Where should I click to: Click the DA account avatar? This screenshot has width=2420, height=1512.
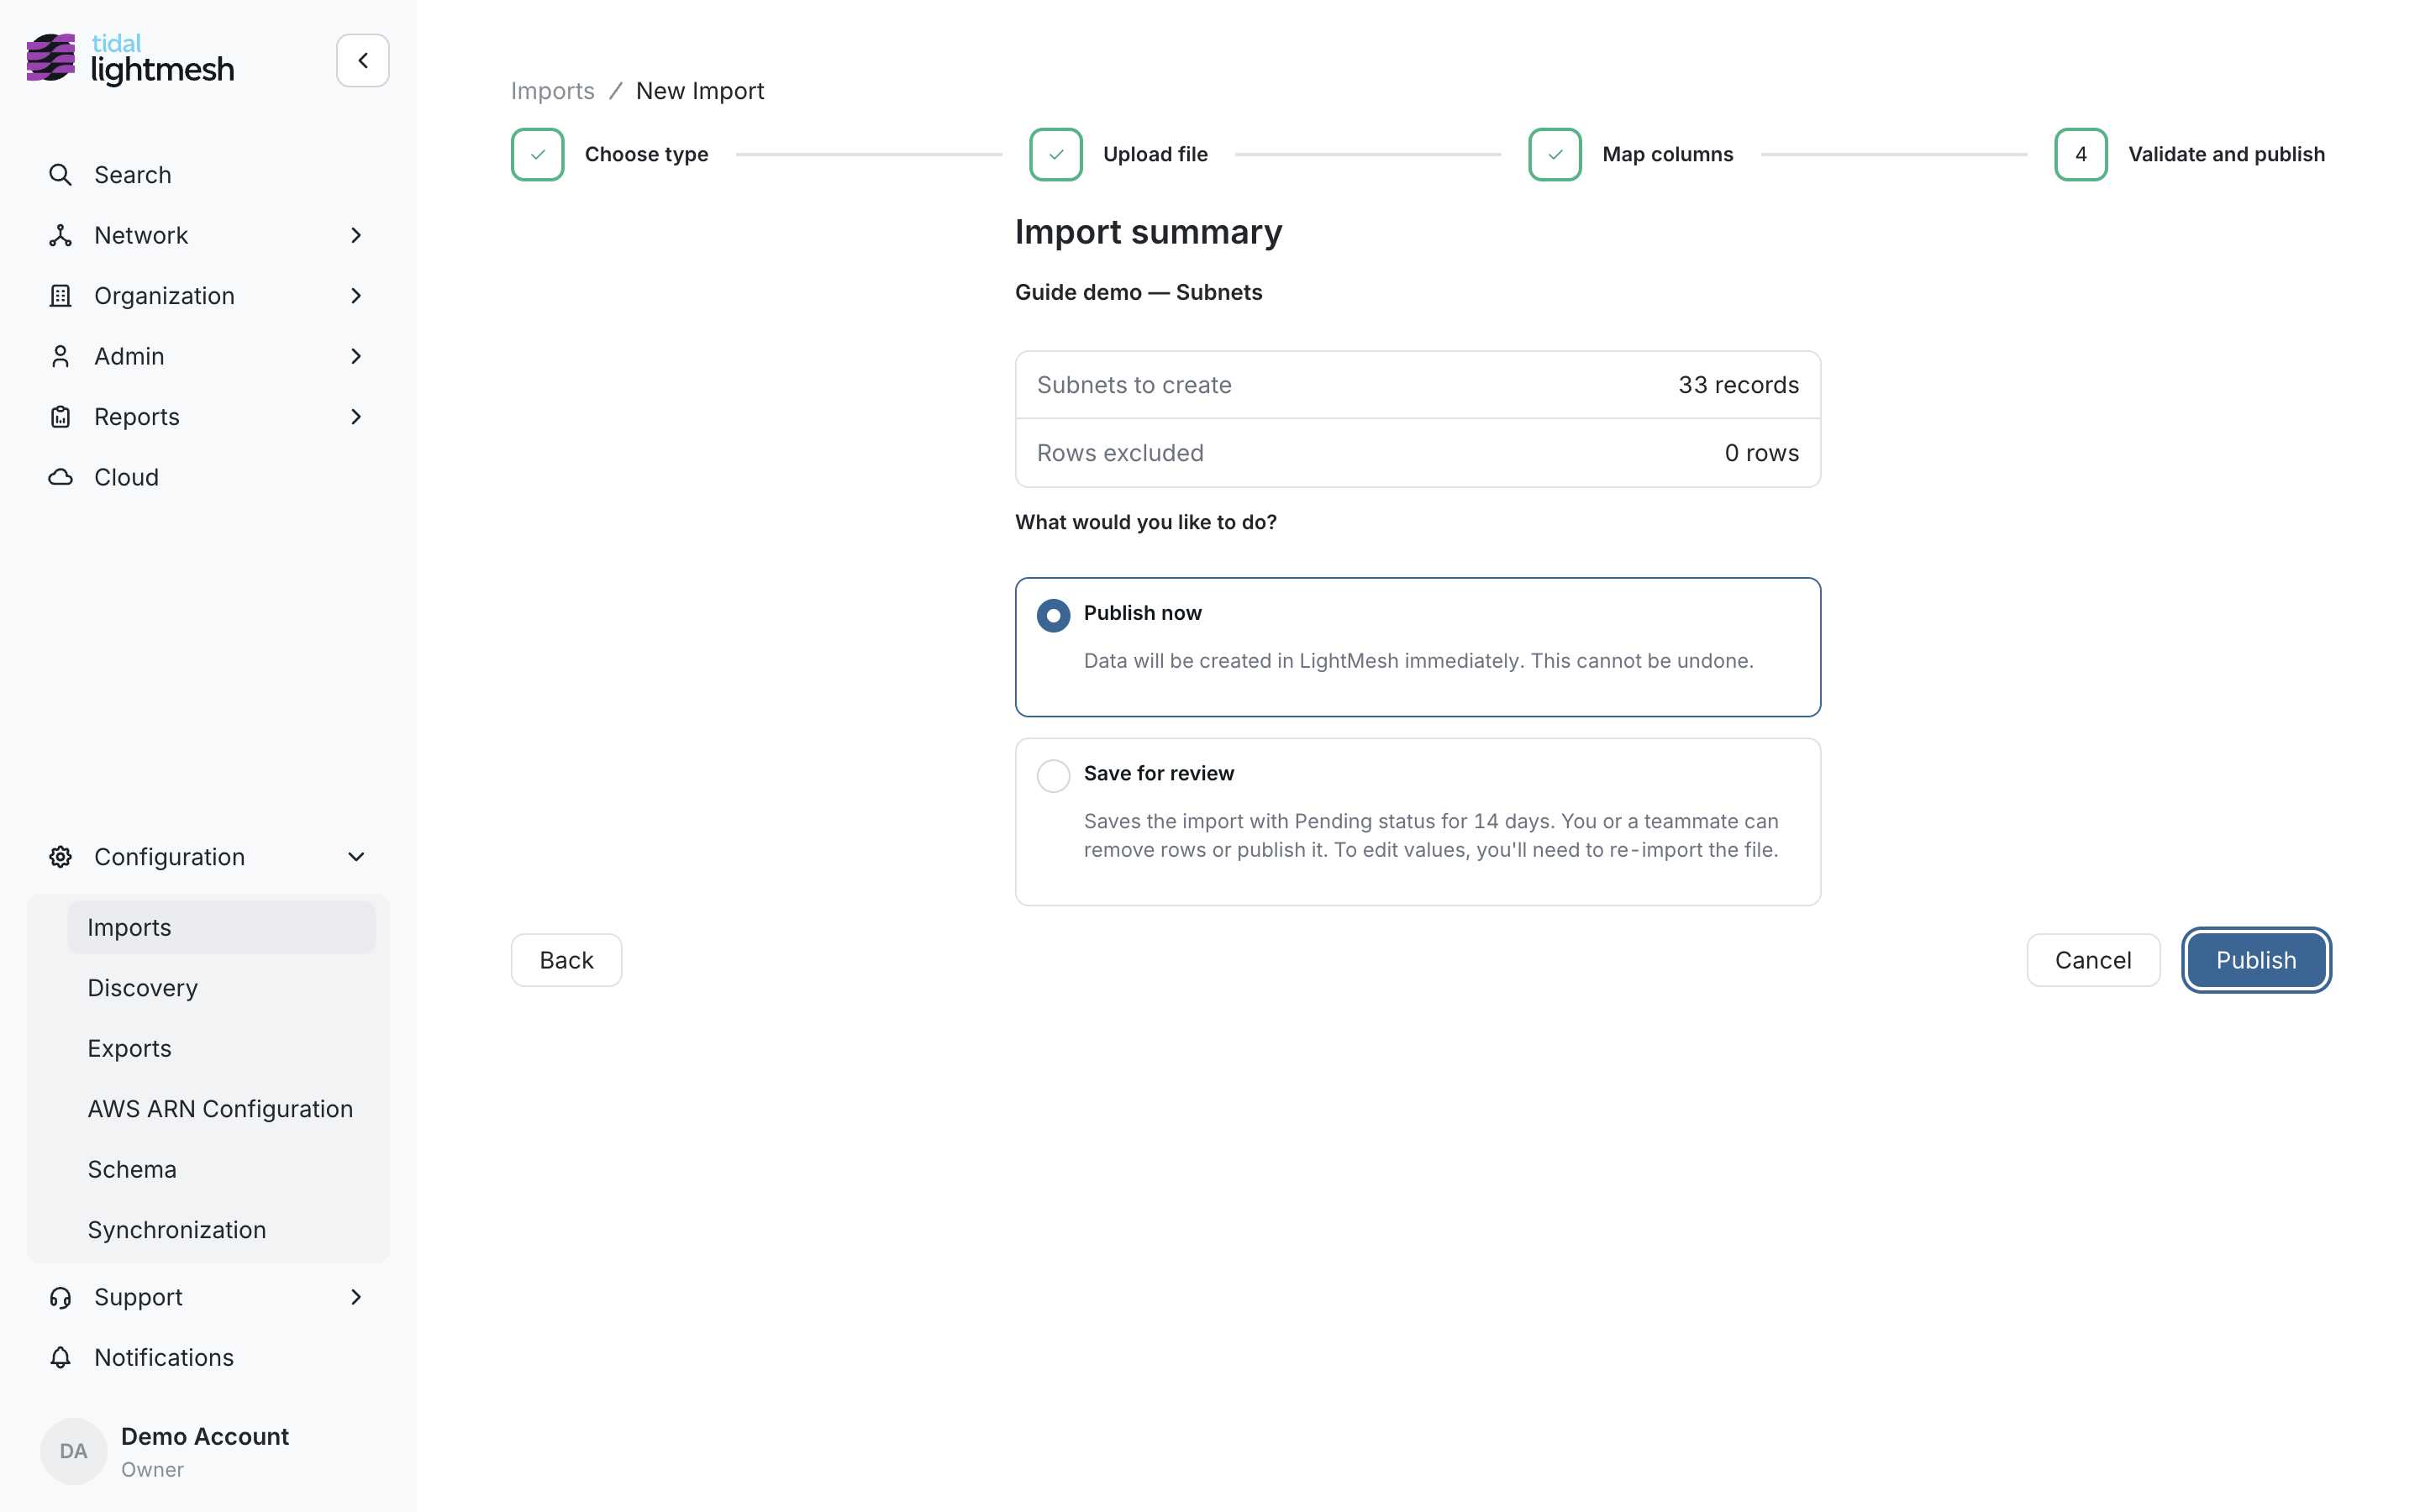point(73,1451)
